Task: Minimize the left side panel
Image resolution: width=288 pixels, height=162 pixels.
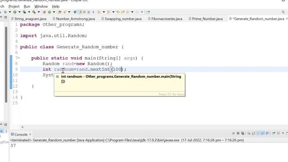Action: click(1, 17)
